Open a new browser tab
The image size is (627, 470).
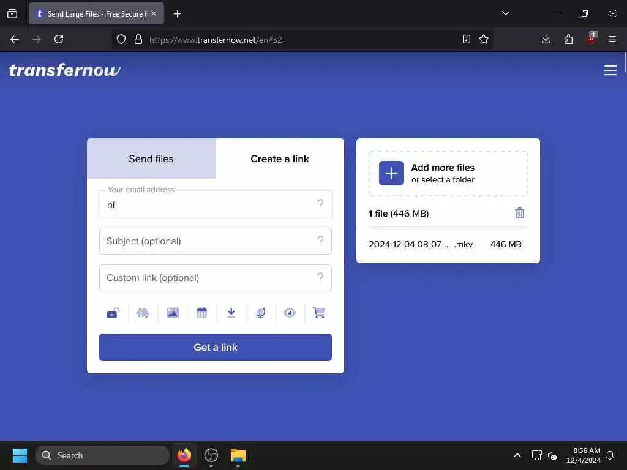(177, 14)
